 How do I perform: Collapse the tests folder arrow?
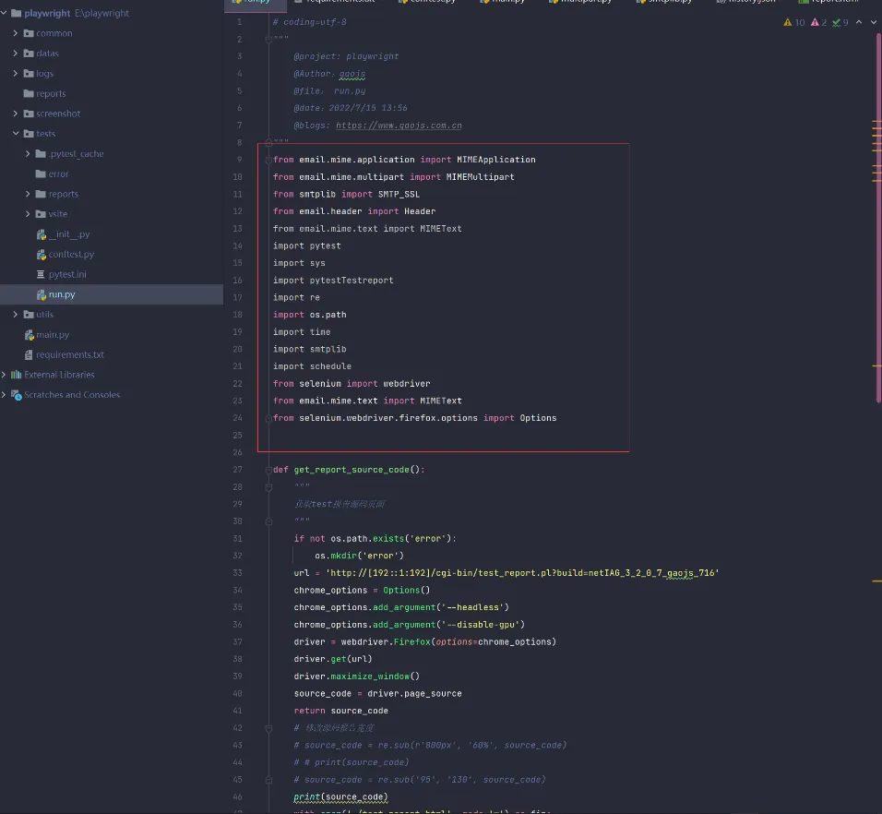point(15,133)
